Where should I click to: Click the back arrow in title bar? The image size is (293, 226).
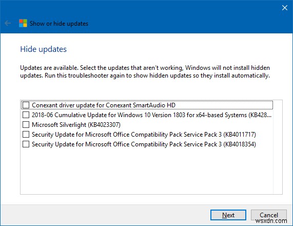8,24
